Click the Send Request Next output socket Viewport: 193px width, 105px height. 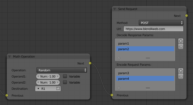pos(187,16)
